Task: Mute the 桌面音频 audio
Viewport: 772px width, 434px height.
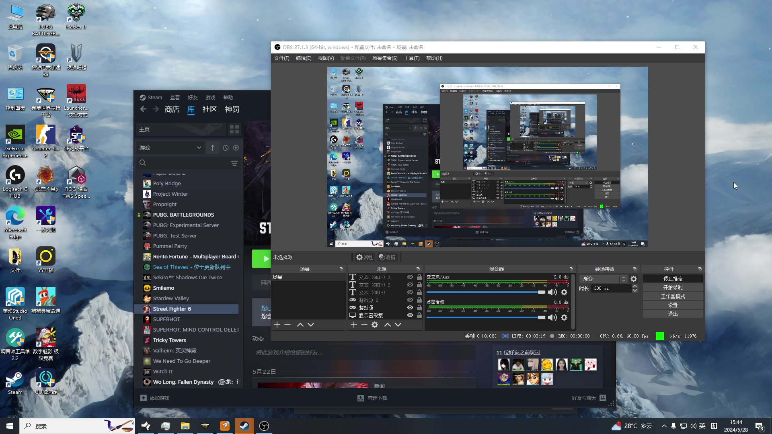Action: click(552, 317)
